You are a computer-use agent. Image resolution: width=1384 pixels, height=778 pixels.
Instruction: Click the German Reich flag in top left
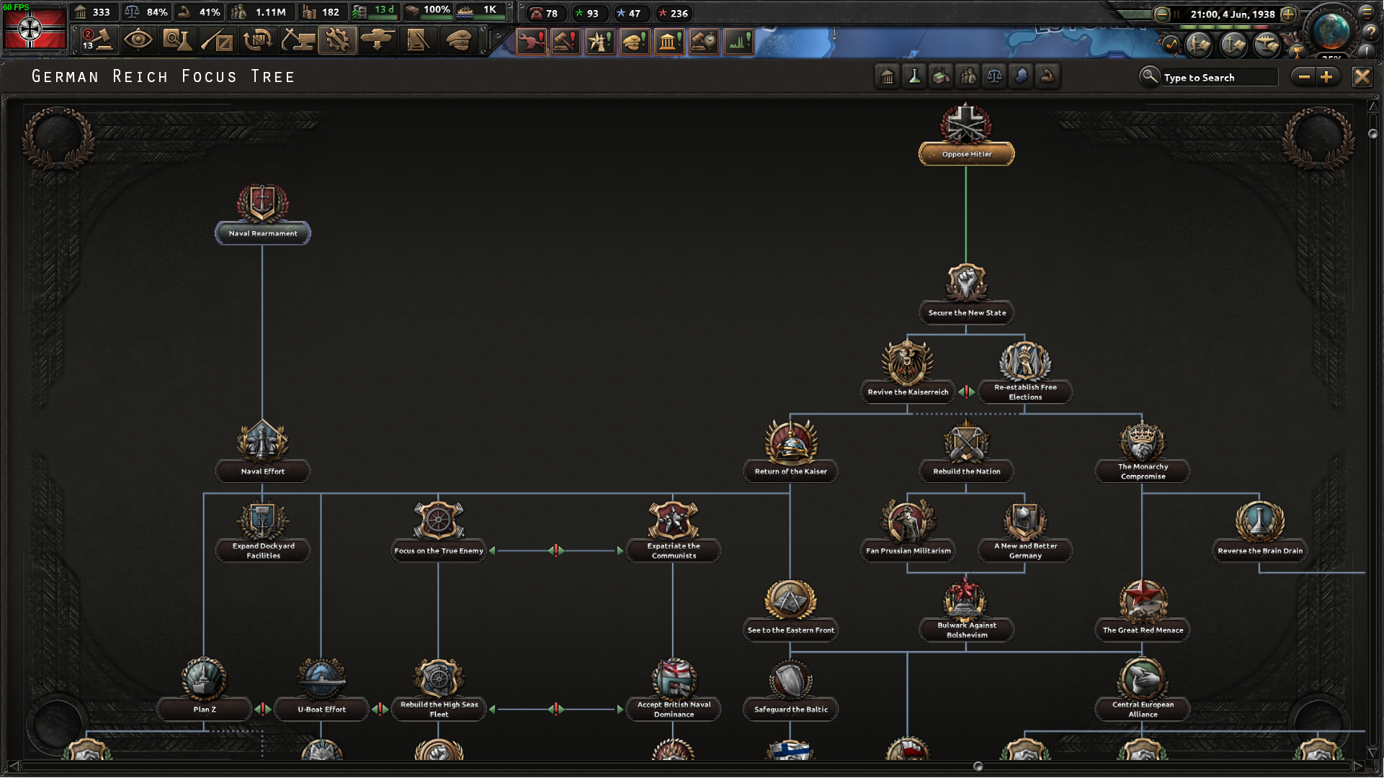tap(33, 30)
